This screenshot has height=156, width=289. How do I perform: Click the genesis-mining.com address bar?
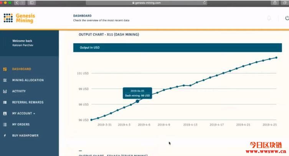click(x=147, y=3)
